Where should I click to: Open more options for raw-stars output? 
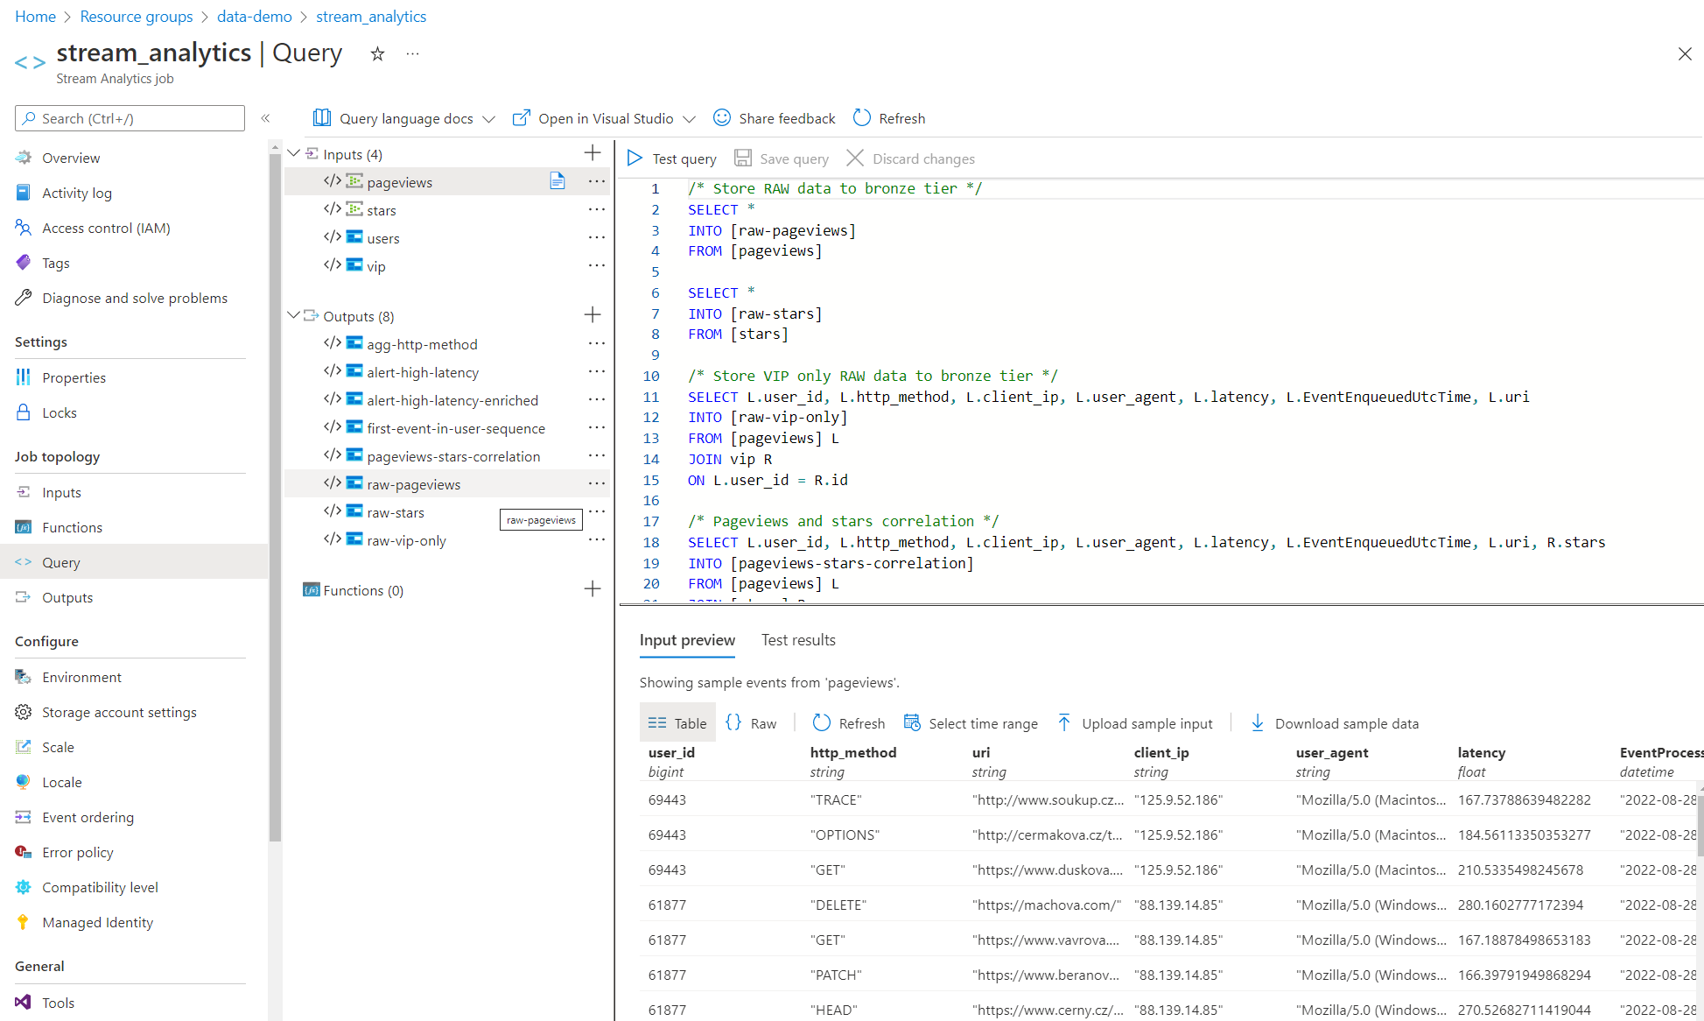[597, 511]
